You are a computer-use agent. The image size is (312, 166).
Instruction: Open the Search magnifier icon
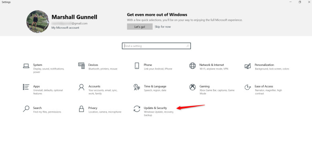26,109
